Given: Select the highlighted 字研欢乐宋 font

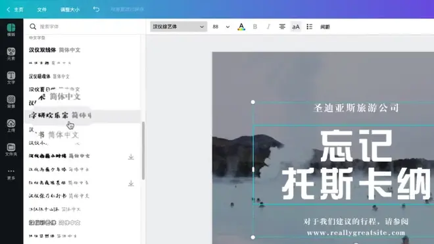Looking at the screenshot, I should 82,116.
